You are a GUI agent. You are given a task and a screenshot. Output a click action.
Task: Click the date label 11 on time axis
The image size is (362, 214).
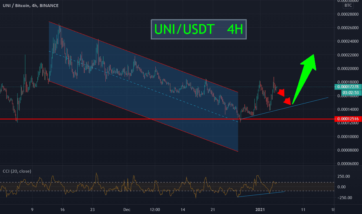303,210
